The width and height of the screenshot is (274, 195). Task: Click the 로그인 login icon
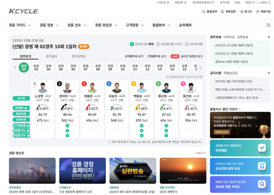(241, 12)
